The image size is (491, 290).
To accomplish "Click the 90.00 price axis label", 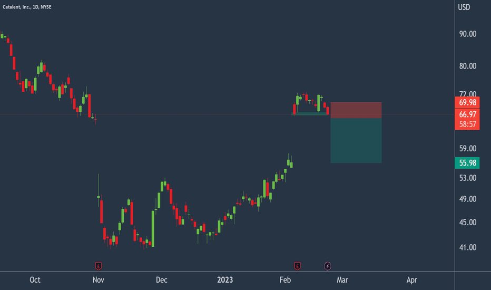I will (x=467, y=34).
